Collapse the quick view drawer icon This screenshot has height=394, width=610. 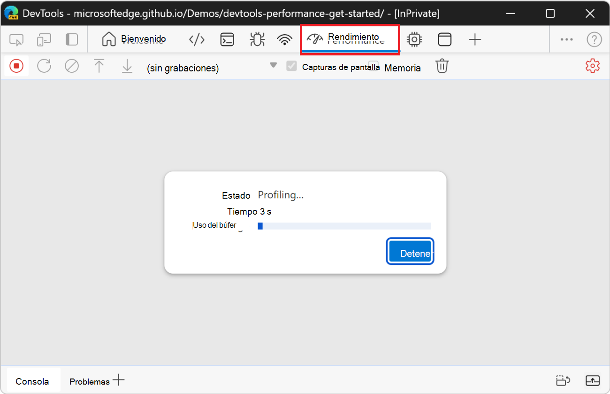click(x=593, y=380)
